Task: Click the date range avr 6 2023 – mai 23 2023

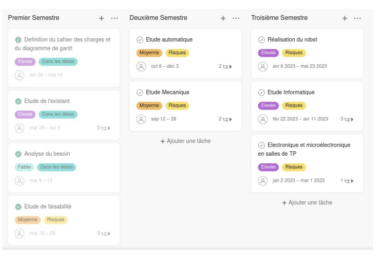Action: point(299,66)
